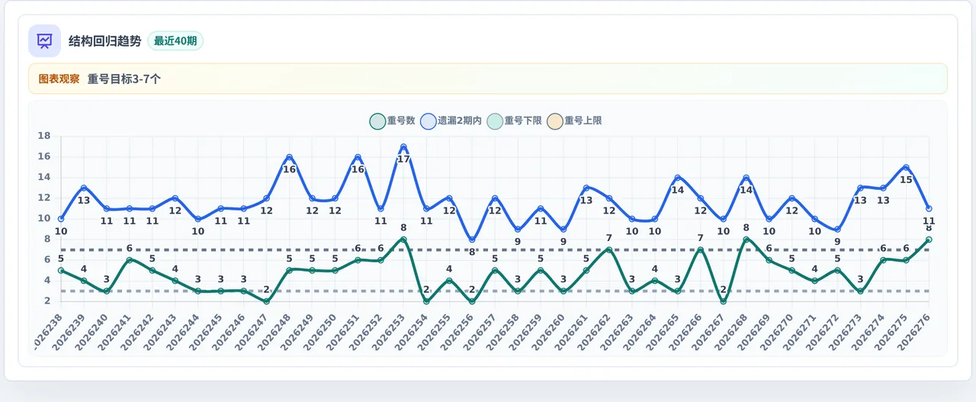Click the chart presentation icon beside 结构回归趋势
This screenshot has height=402, width=976.
[x=44, y=40]
